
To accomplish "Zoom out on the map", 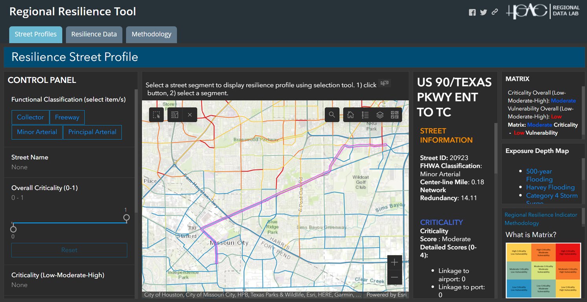I will [394, 278].
